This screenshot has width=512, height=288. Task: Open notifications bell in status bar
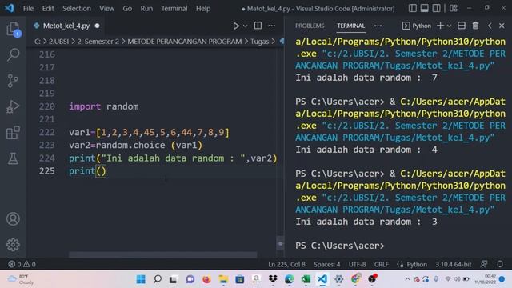500,264
